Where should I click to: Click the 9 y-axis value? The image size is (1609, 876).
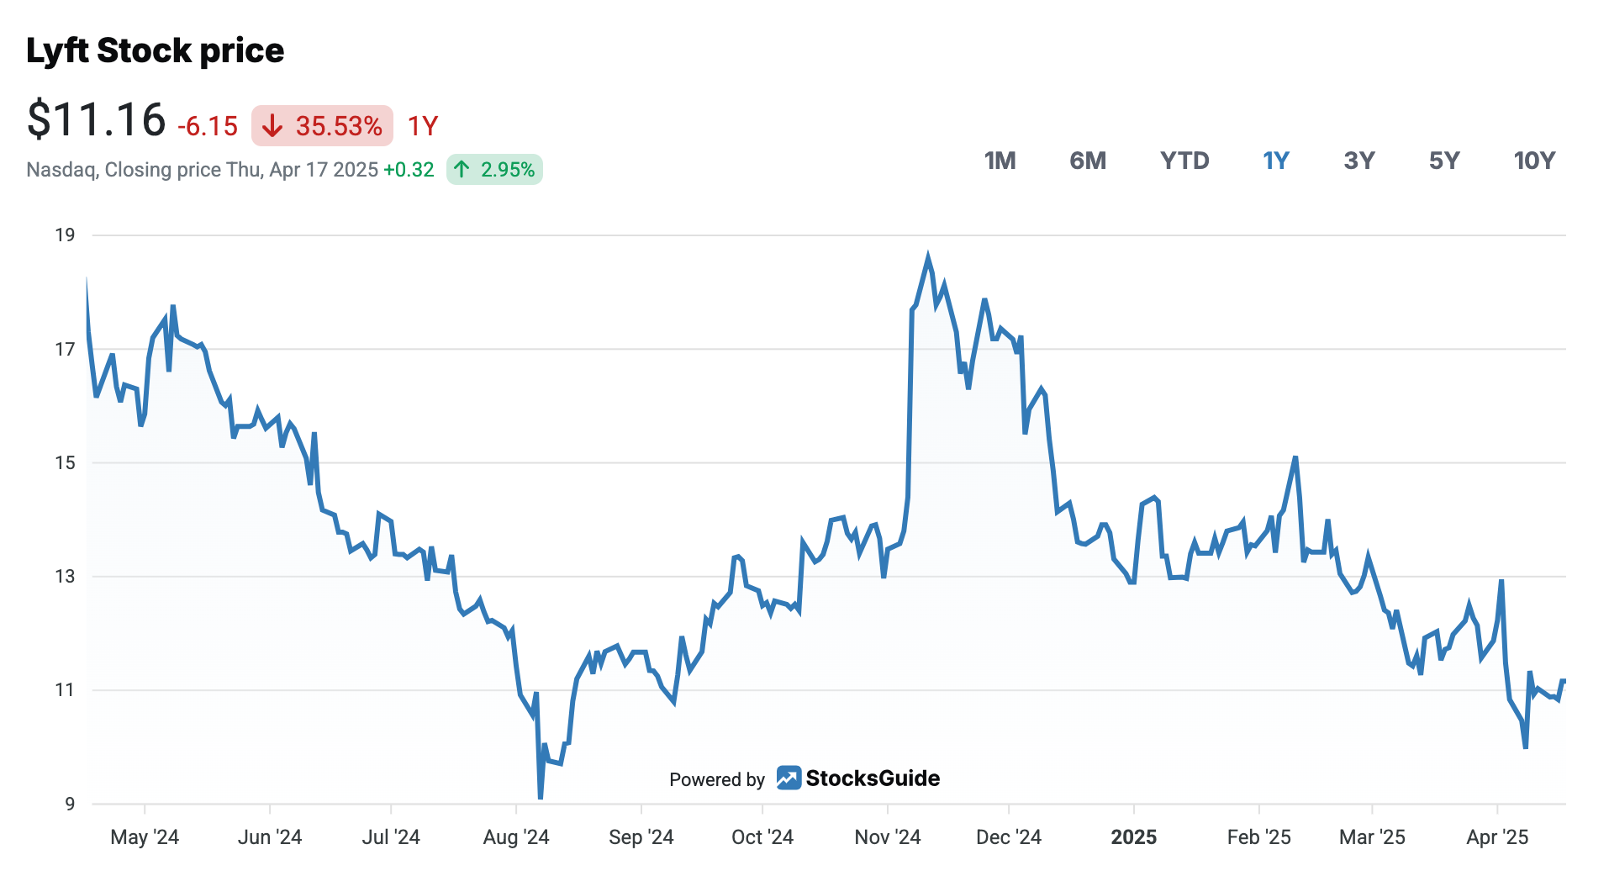pyautogui.click(x=70, y=804)
